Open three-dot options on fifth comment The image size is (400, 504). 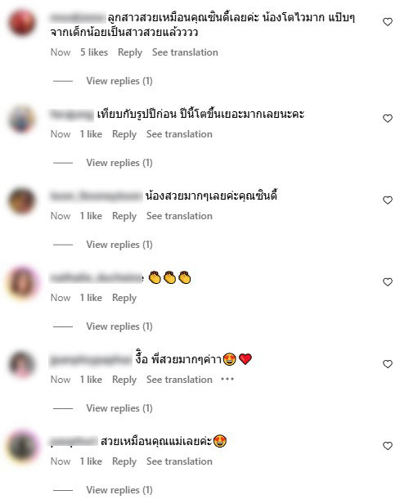tap(227, 380)
